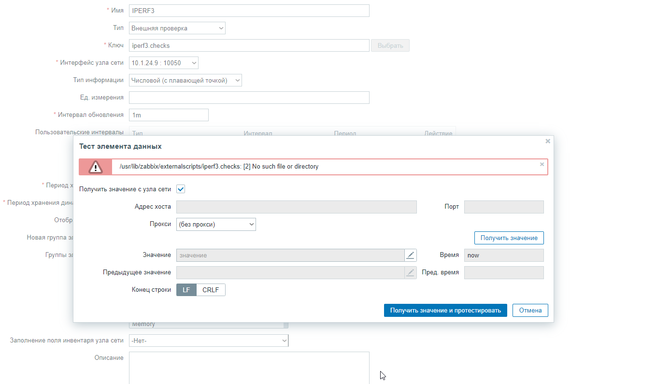Click the warning triangle icon

pos(96,167)
